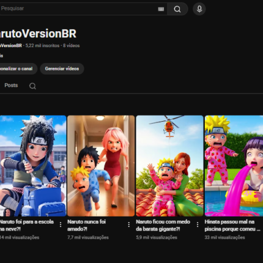This screenshot has height=263, width=263.
Task: Open options for 'Naruto nunca foi amado' video
Action: point(129,224)
